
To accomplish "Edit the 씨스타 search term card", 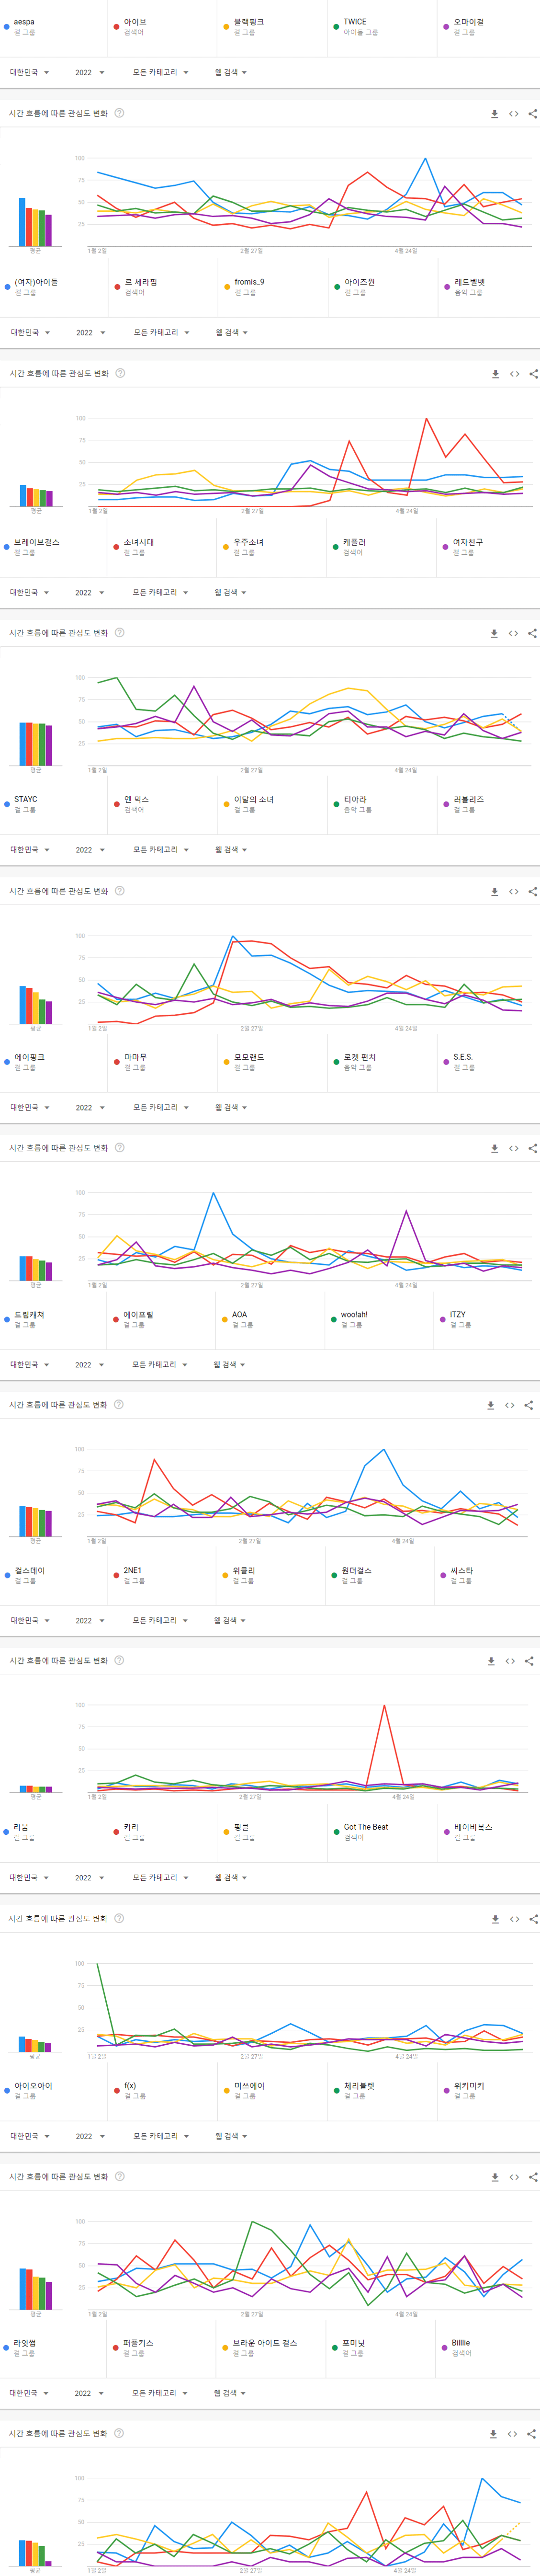I will point(486,1577).
